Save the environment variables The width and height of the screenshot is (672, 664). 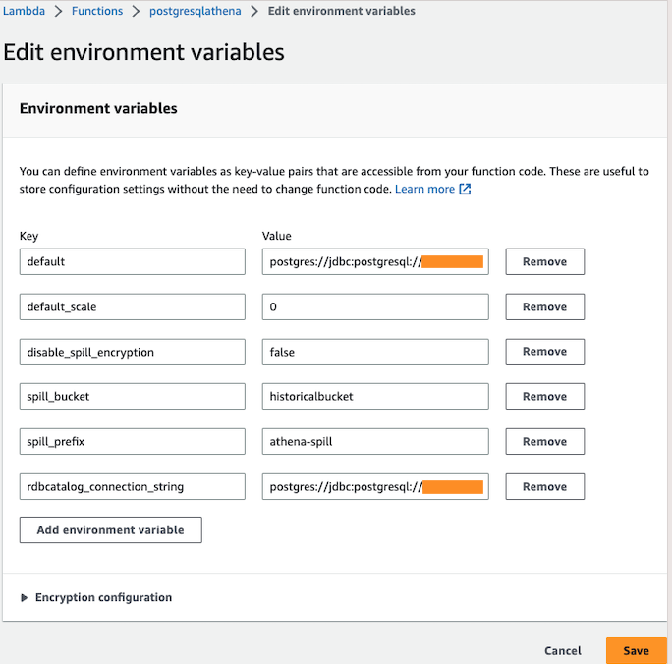636,650
